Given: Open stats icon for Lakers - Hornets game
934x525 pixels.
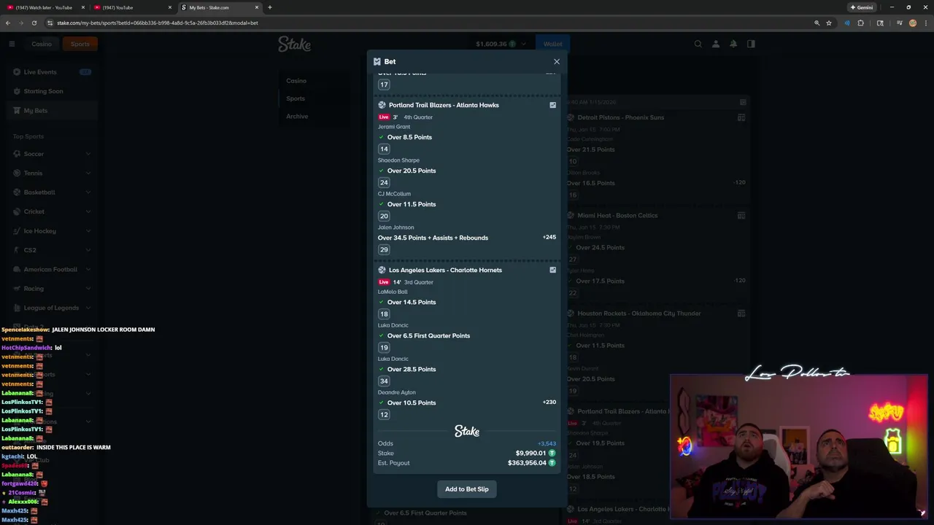Looking at the screenshot, I should (x=552, y=270).
